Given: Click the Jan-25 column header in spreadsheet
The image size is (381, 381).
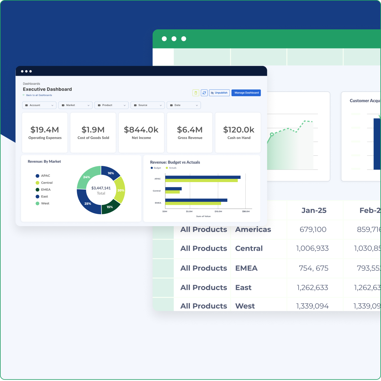Looking at the screenshot, I should (x=314, y=211).
